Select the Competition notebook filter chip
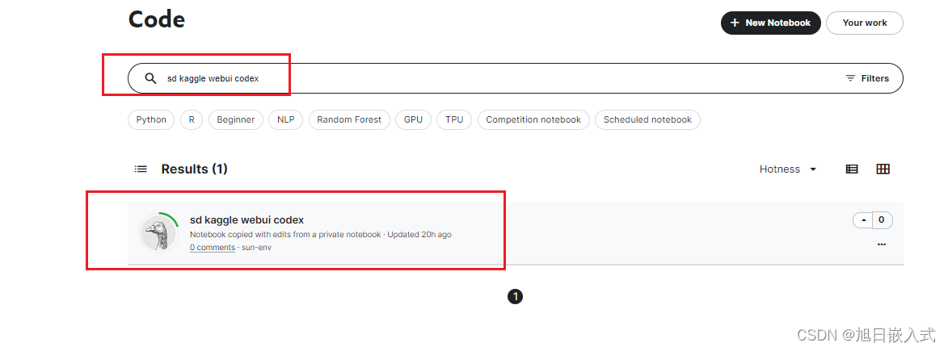This screenshot has width=948, height=351. tap(533, 119)
